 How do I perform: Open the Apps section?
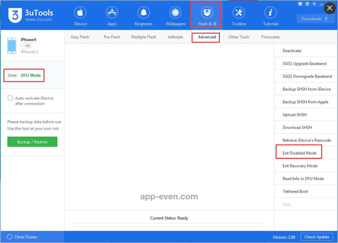click(x=112, y=16)
